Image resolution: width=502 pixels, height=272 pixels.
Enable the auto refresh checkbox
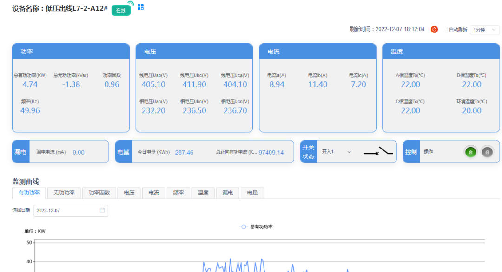coord(445,30)
